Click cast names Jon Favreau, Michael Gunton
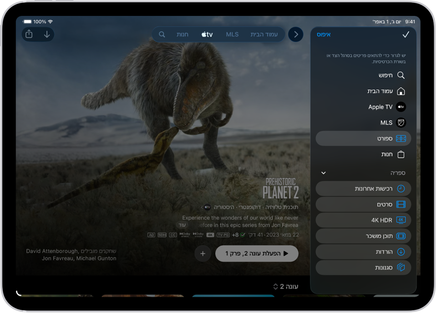This screenshot has width=437, height=313. 79,258
